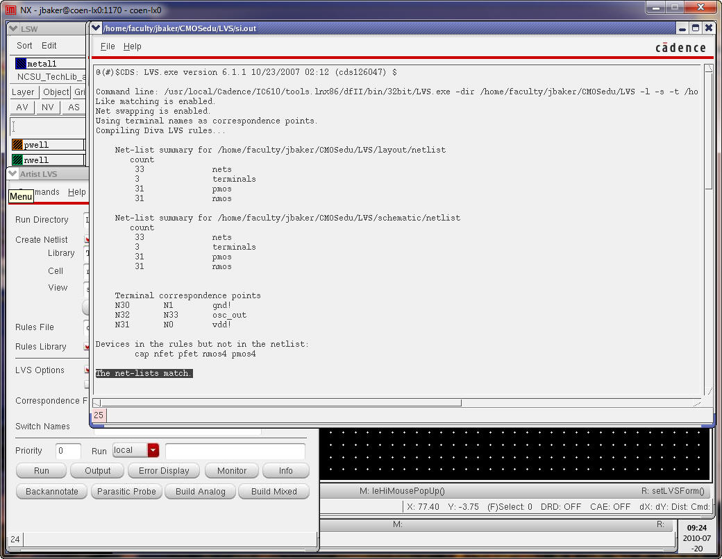The image size is (722, 559).
Task: Click the NX icon in title bar
Action: click(x=10, y=8)
